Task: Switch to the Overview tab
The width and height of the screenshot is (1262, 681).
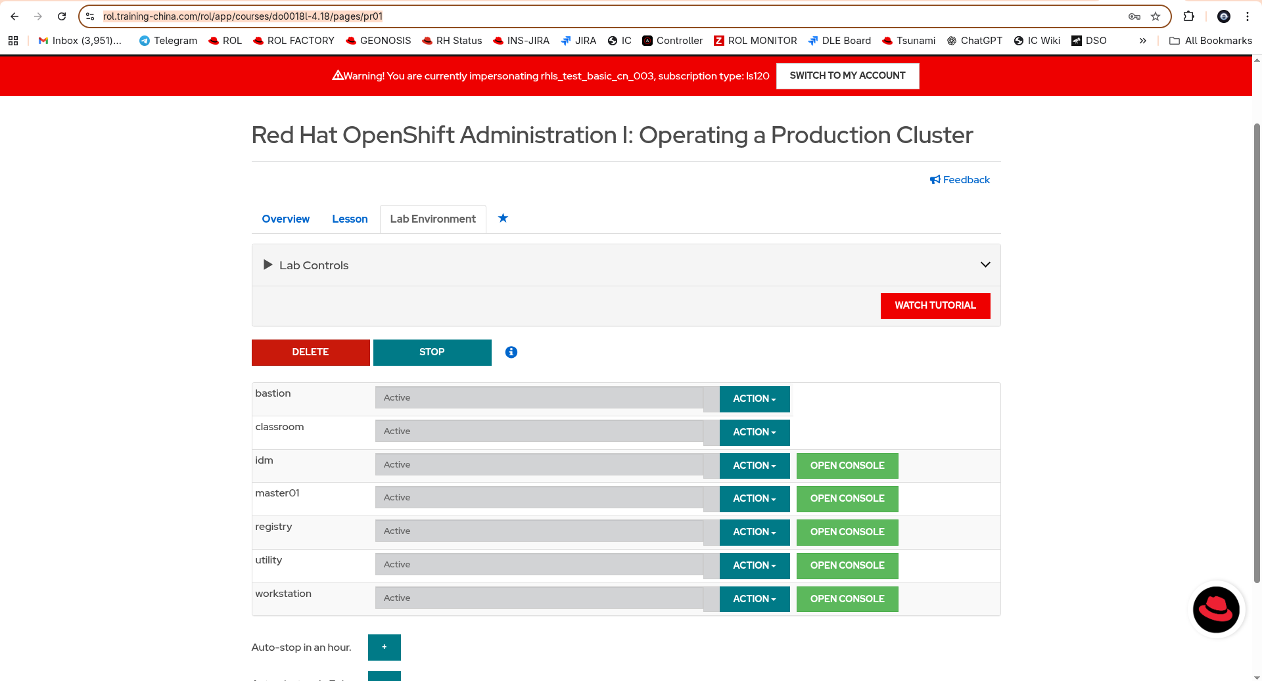Action: click(x=285, y=219)
